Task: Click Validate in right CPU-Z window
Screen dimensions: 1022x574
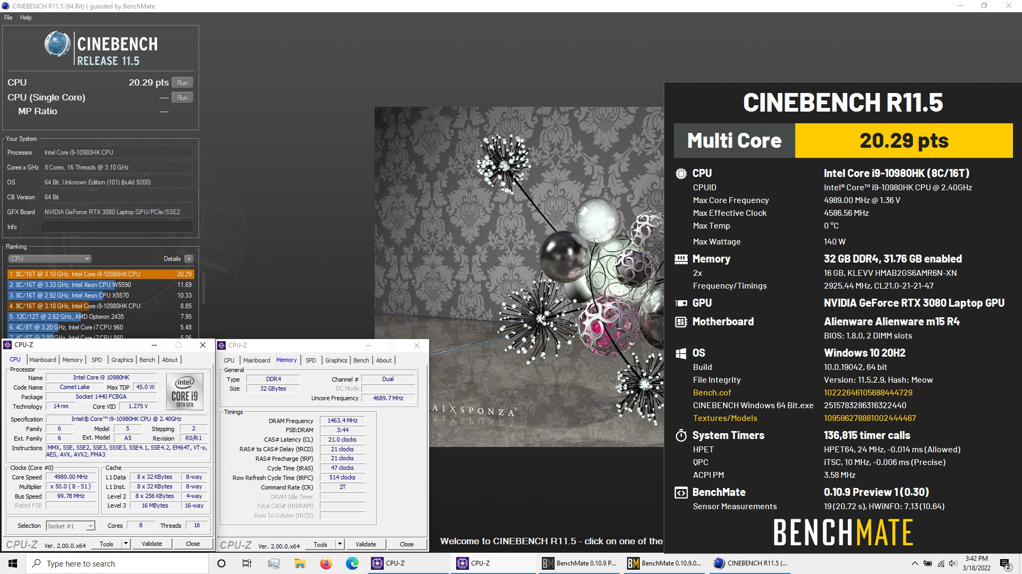Action: [x=366, y=544]
